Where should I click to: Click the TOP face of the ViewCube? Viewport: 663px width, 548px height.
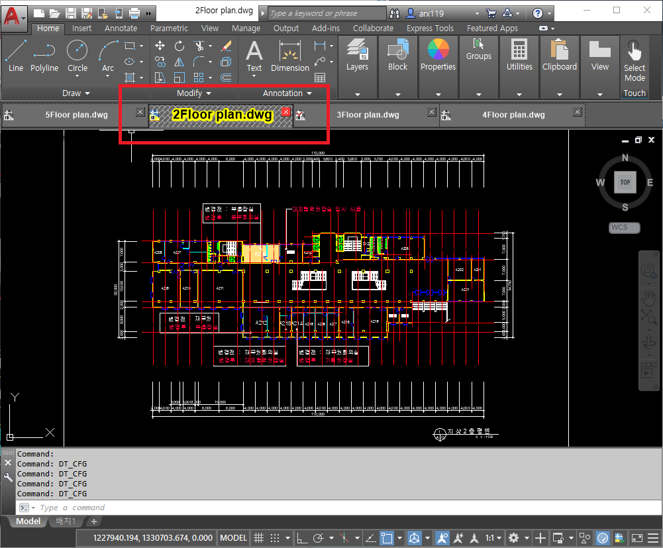coord(625,182)
